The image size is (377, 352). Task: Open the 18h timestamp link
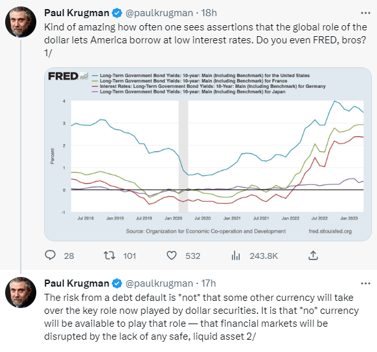point(209,13)
